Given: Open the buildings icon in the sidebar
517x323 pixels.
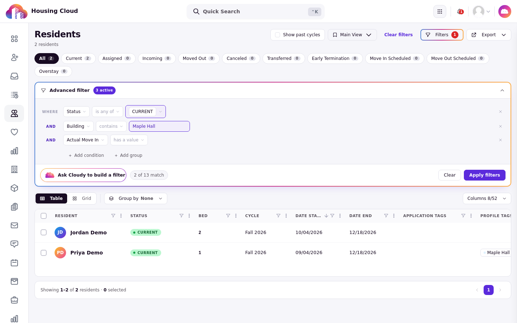Looking at the screenshot, I should 14,169.
